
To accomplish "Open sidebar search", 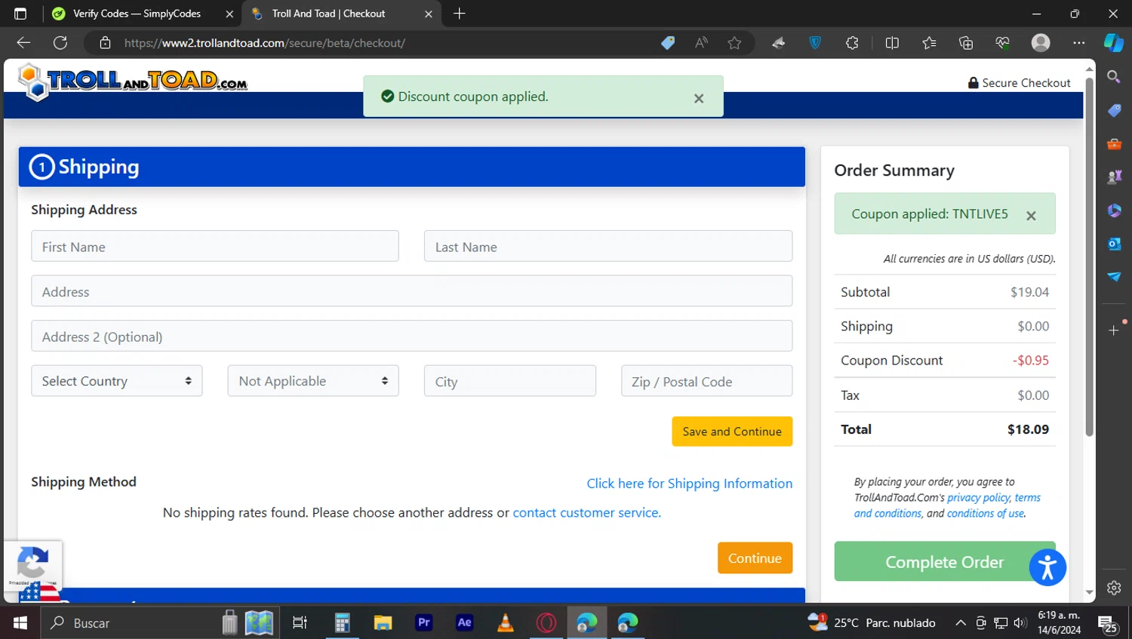I will [1114, 77].
